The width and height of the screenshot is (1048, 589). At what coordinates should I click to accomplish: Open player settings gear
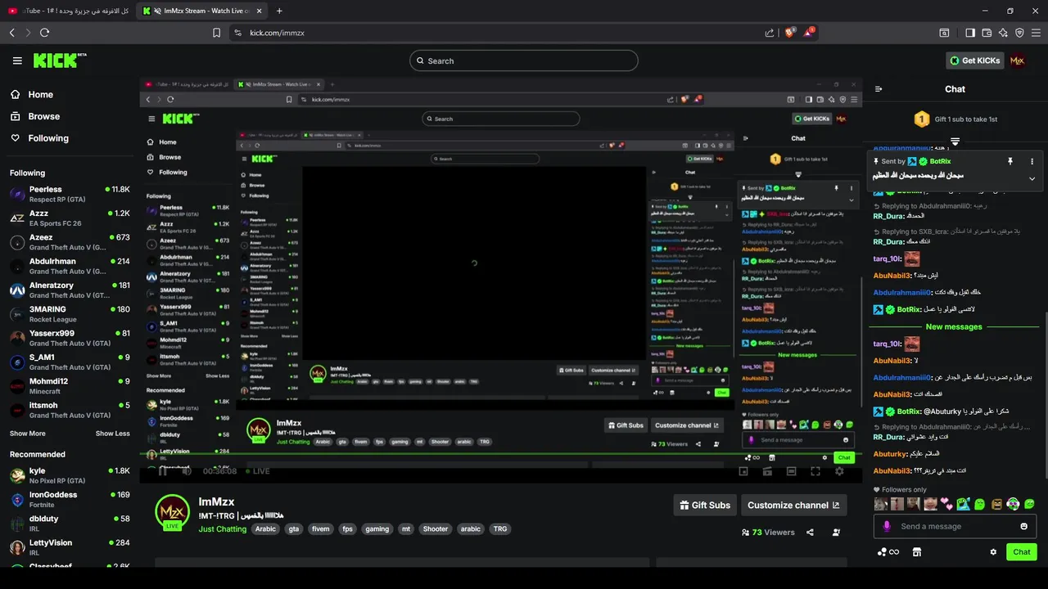pyautogui.click(x=839, y=471)
